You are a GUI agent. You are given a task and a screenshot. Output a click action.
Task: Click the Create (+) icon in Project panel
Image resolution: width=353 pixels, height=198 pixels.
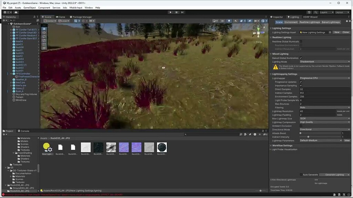pyautogui.click(x=3, y=134)
